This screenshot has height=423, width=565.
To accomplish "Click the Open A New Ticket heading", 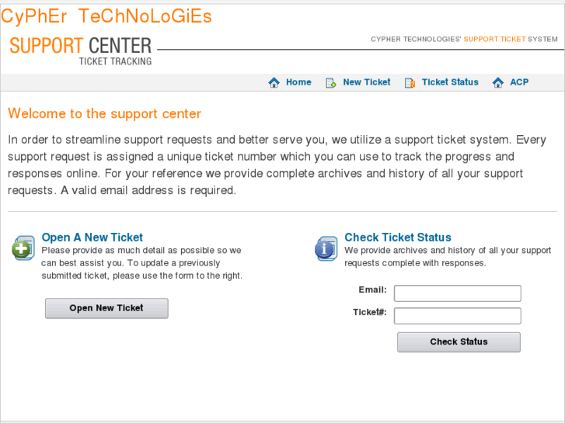I will click(92, 238).
